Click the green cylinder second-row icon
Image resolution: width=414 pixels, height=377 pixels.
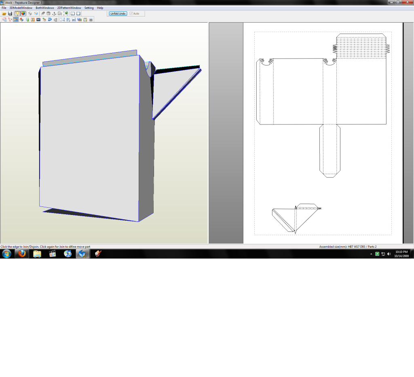click(27, 19)
